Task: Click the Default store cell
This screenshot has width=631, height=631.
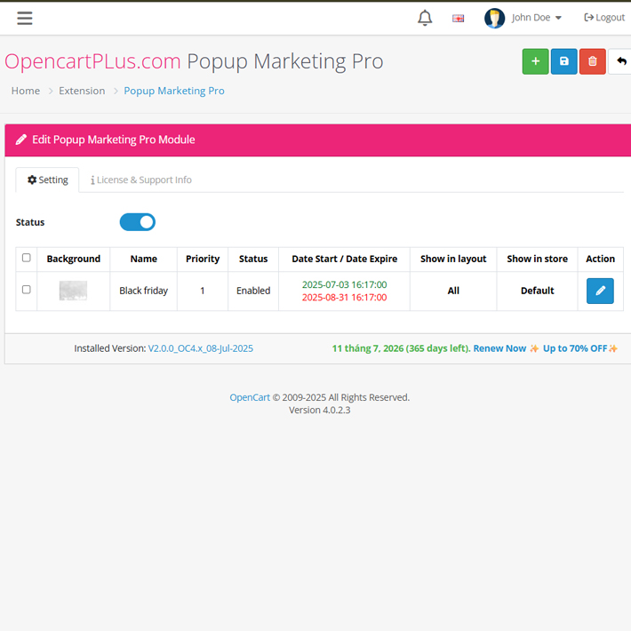Action: [x=537, y=291]
